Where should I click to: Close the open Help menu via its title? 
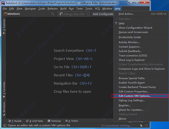(x=117, y=9)
